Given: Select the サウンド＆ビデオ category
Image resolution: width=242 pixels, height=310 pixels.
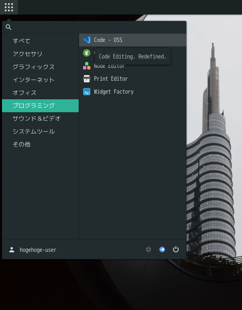Looking at the screenshot, I should pos(40,119).
